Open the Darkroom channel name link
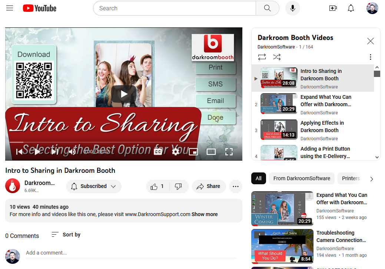Image resolution: width=385 pixels, height=269 pixels. point(40,183)
